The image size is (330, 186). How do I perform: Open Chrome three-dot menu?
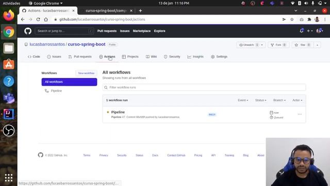325,20
